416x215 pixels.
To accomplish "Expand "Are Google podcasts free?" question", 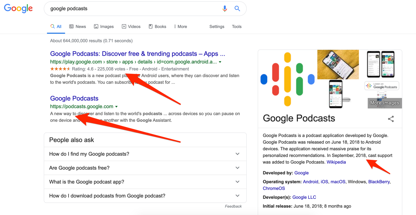I will pyautogui.click(x=145, y=168).
